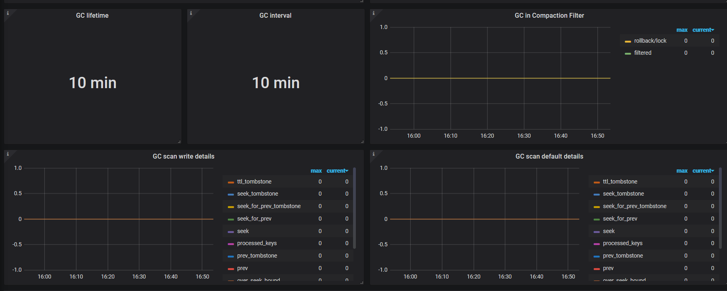727x291 pixels.
Task: Click resize handle of GC scan write details panel
Action: 361,283
